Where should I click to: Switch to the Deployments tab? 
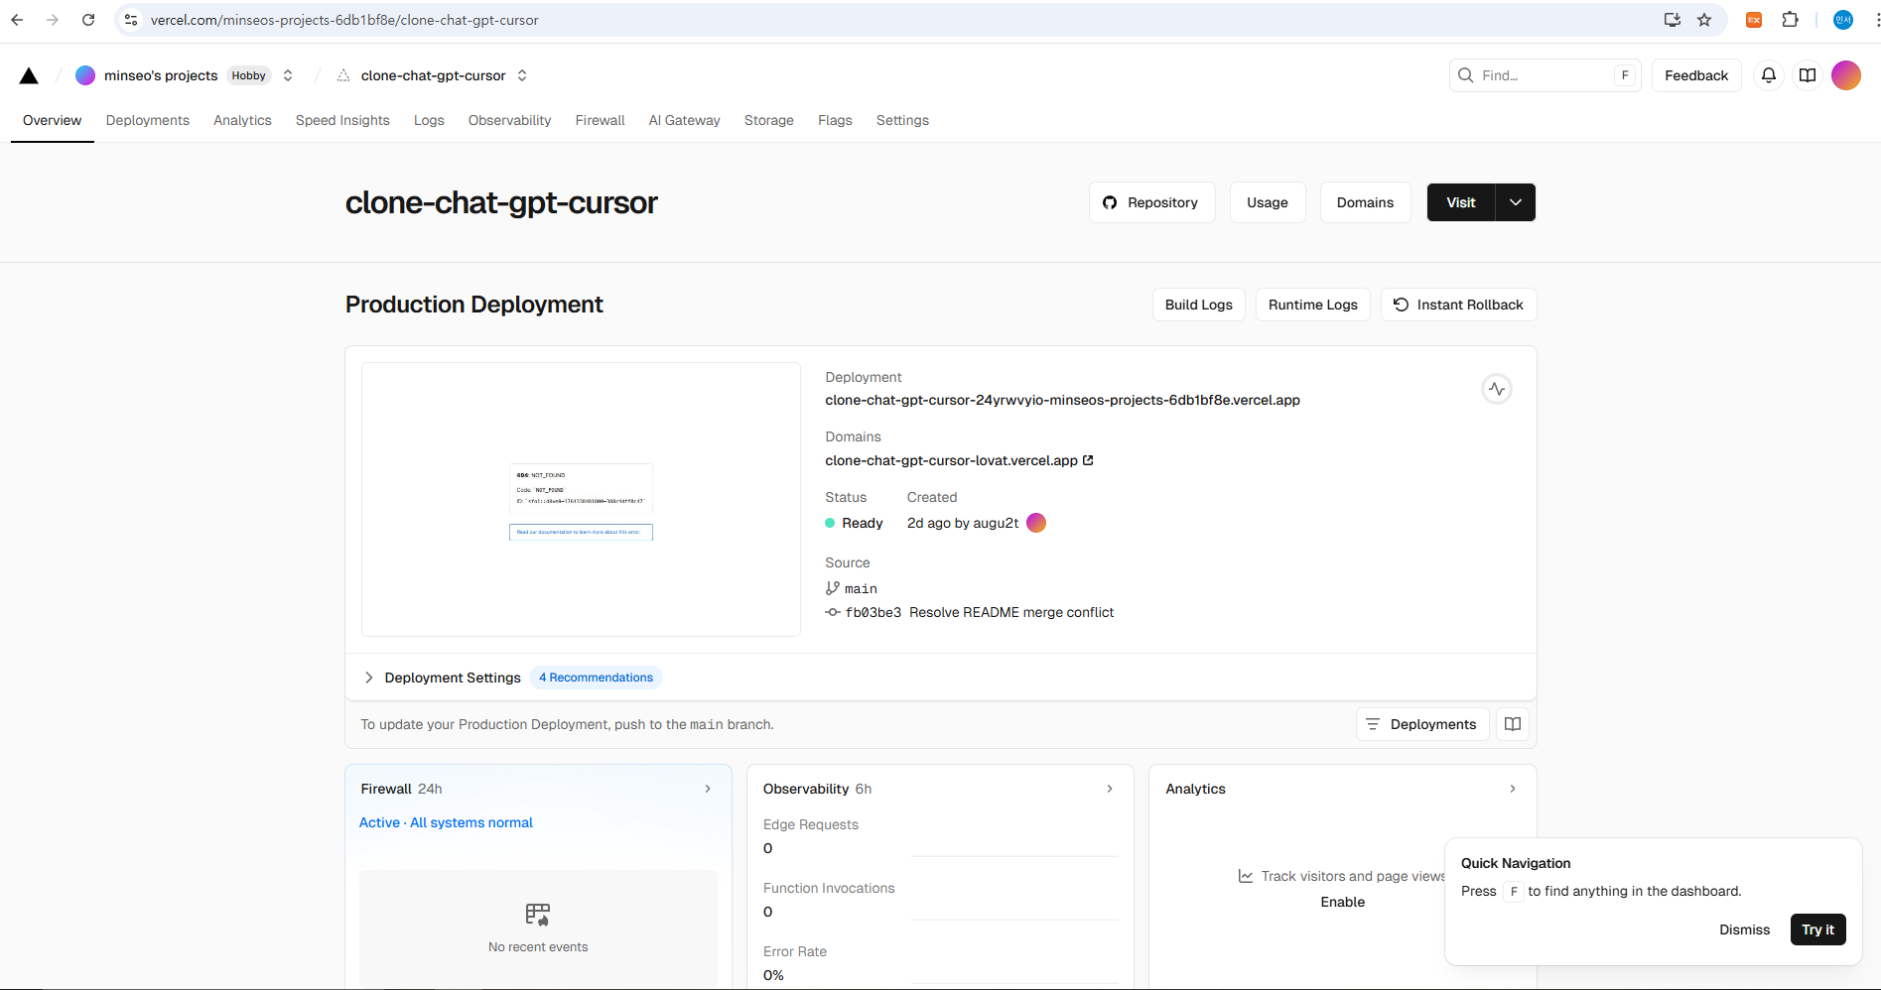pos(148,120)
